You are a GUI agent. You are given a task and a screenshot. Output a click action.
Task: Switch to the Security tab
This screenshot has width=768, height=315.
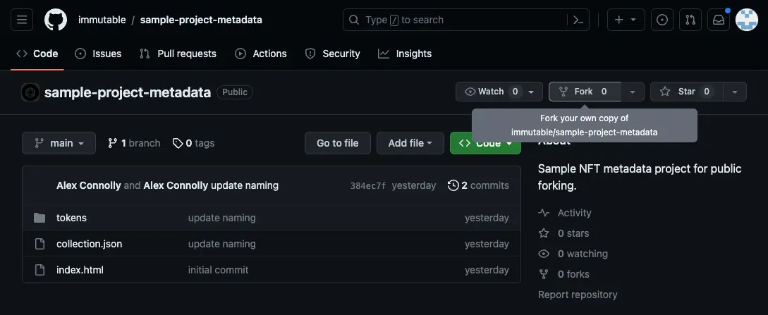[x=333, y=54]
